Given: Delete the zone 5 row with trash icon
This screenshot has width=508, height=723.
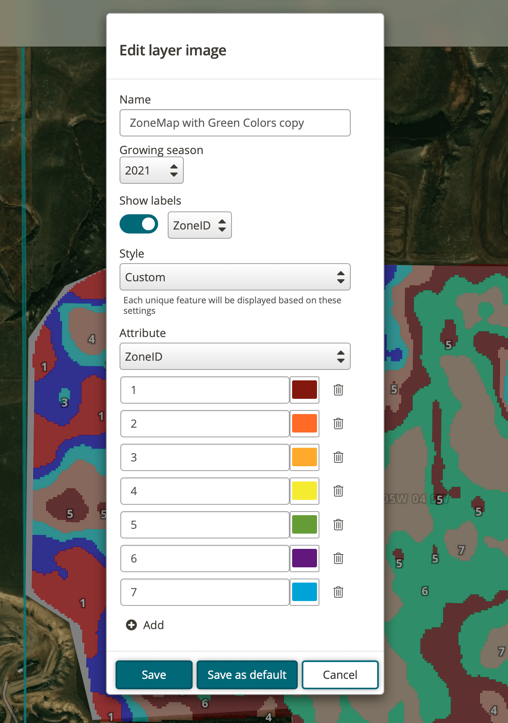Looking at the screenshot, I should [338, 524].
